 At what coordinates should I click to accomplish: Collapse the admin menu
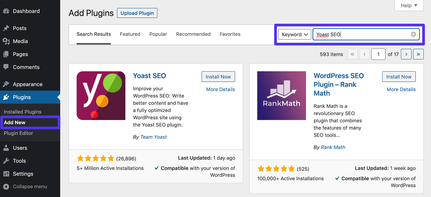(6, 187)
